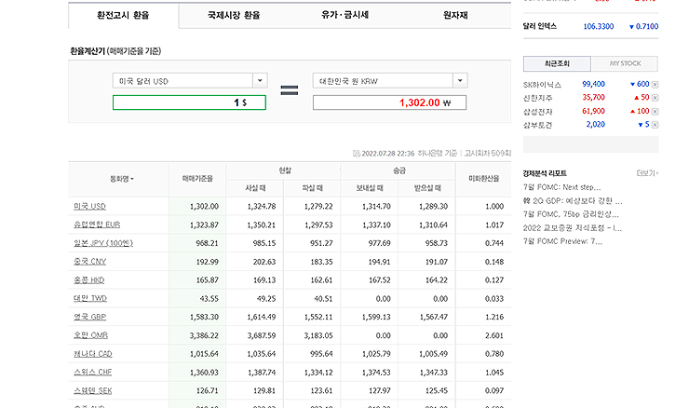Open the 국제시장 환율 tab

point(234,16)
